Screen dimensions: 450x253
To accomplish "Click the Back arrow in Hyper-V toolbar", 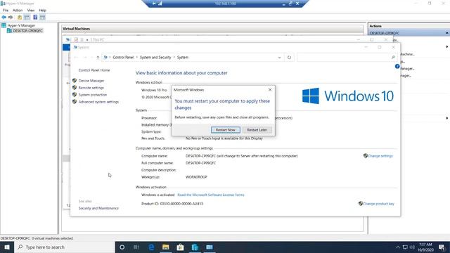I will 4,17.
